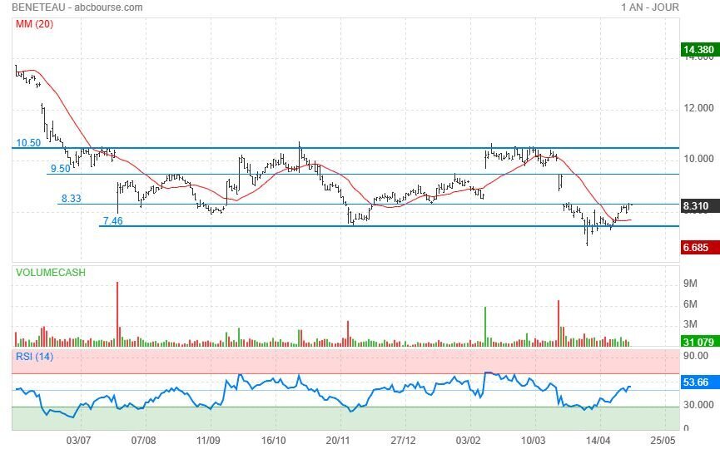Click the black 8.310 current price tag
The height and width of the screenshot is (449, 720).
click(697, 205)
